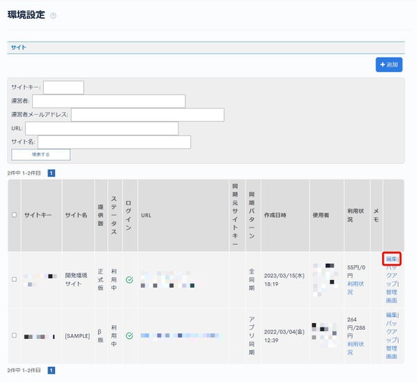The width and height of the screenshot is (417, 382).
Task: Check the [SAMPLE] row checkbox
Action: point(15,335)
